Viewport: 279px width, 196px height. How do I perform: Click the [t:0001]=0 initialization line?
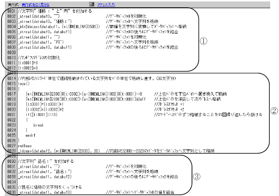pos(28,63)
